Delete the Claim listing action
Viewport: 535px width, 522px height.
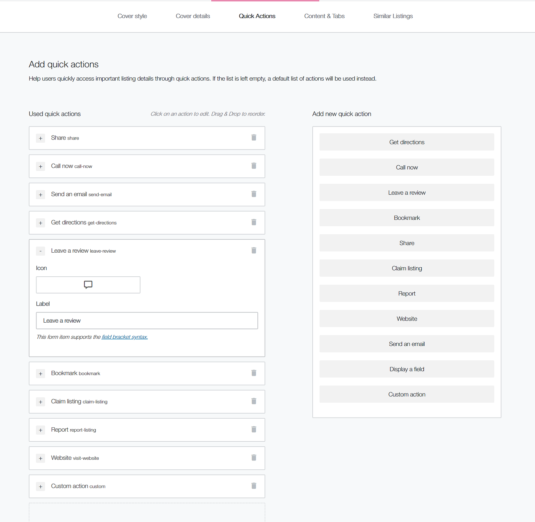[254, 401]
